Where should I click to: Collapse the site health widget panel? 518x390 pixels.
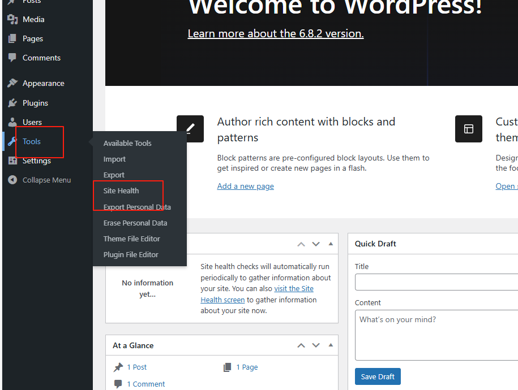[x=331, y=244]
